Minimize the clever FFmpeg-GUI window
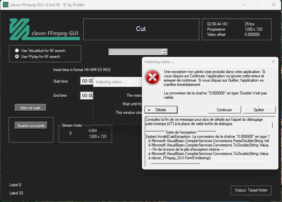 [x=243, y=5]
